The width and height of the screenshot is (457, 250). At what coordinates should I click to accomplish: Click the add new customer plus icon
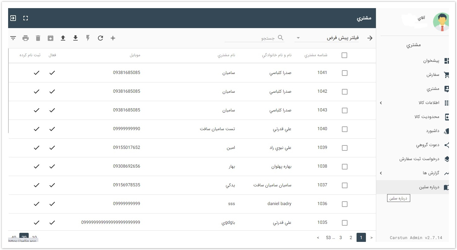pos(113,38)
